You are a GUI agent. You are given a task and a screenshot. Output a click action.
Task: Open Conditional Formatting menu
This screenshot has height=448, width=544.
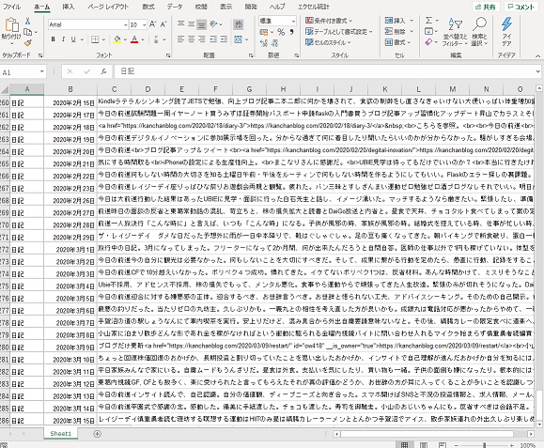[x=329, y=21]
